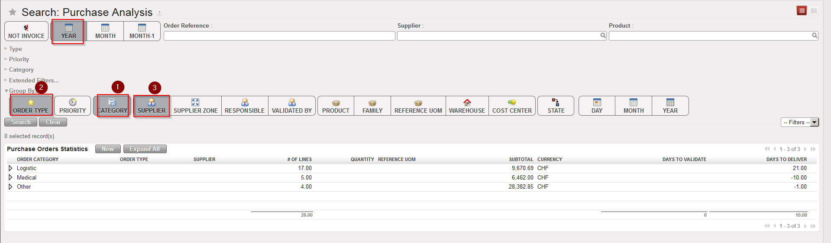Toggle the Not Invoice filter
Image resolution: width=831 pixels, height=243 pixels.
click(26, 32)
